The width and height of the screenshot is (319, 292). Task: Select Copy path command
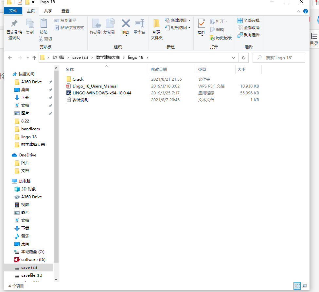tap(65, 21)
